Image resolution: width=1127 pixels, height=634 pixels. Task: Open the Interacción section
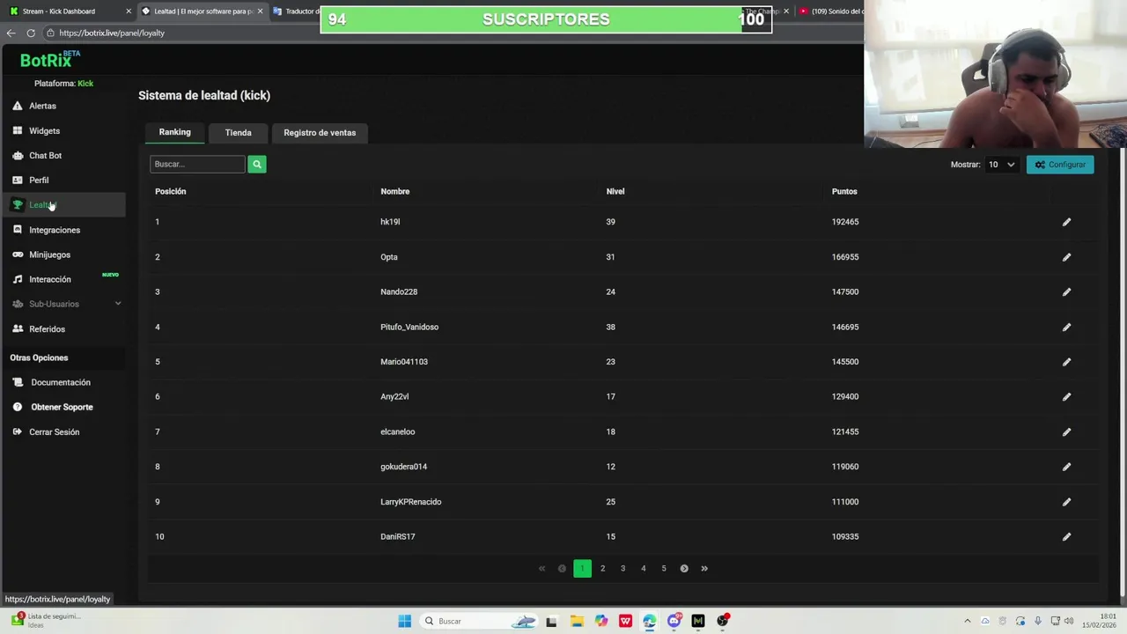click(x=49, y=279)
